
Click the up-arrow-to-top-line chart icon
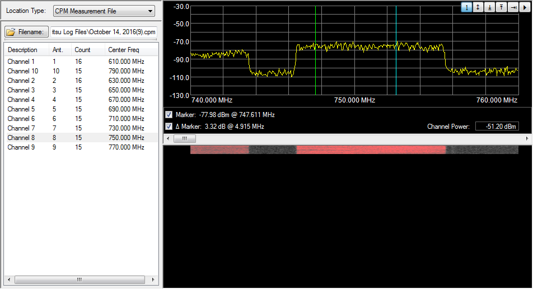502,7
